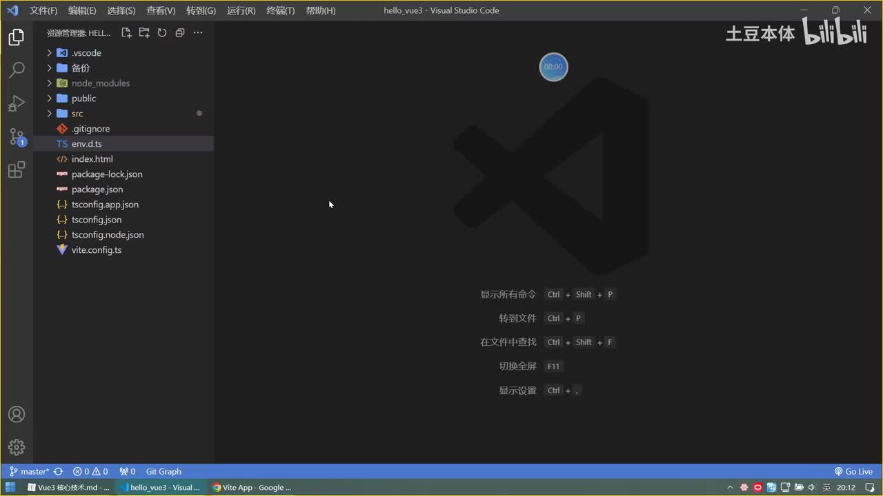Open the notification center icon
This screenshot has height=496, width=883.
869,488
